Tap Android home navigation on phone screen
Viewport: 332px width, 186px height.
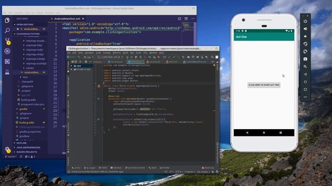264,133
